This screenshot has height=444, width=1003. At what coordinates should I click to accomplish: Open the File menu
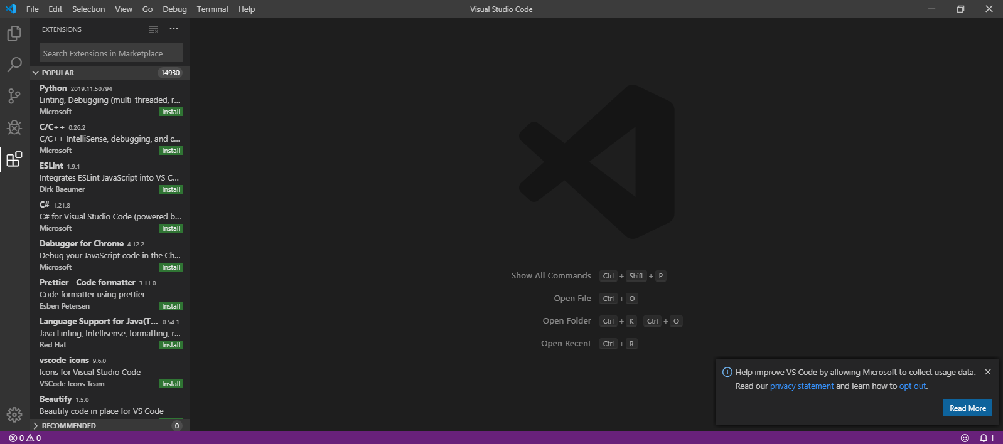[x=32, y=9]
